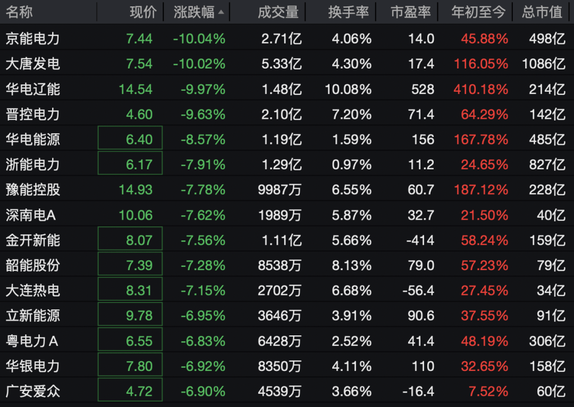The height and width of the screenshot is (407, 574).
Task: Click the volume 8538万 of 韶能股份
Action: [x=280, y=266]
